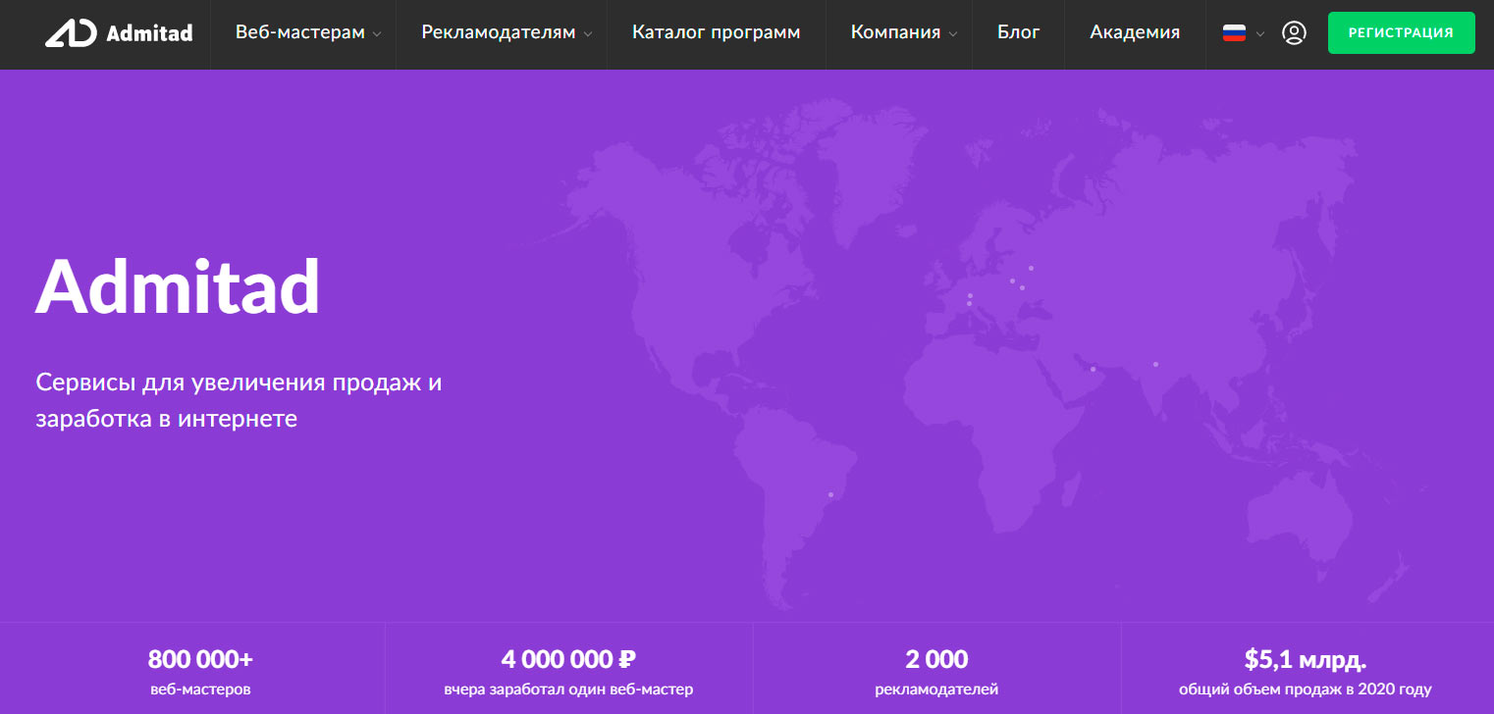Open the Академия page
This screenshot has height=714, width=1494.
(1135, 32)
